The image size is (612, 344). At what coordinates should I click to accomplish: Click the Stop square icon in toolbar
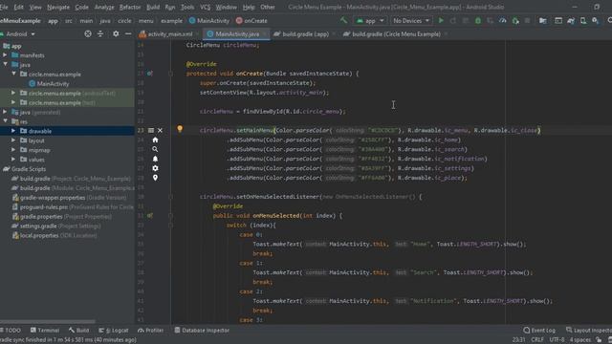(x=527, y=21)
